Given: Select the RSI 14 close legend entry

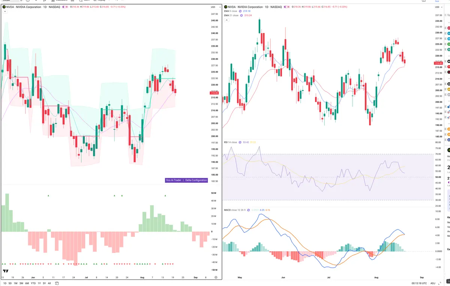Looking at the screenshot, I should (231, 142).
